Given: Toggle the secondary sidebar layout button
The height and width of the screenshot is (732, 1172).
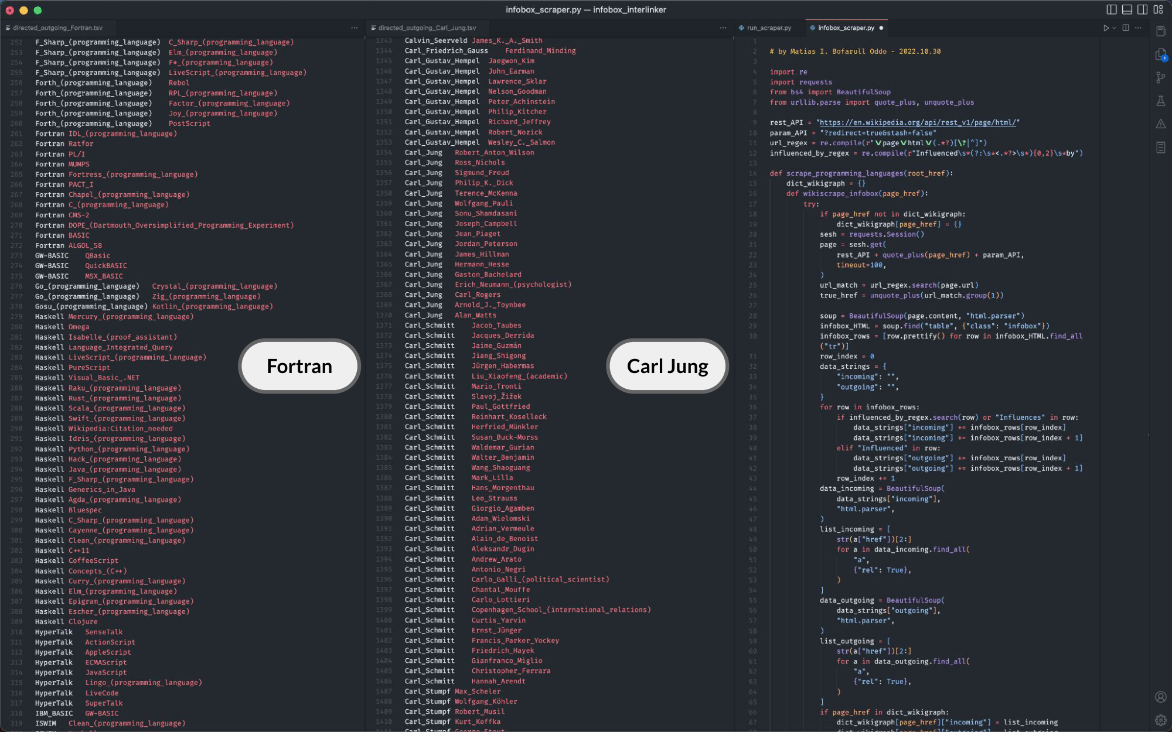Looking at the screenshot, I should (1143, 9).
